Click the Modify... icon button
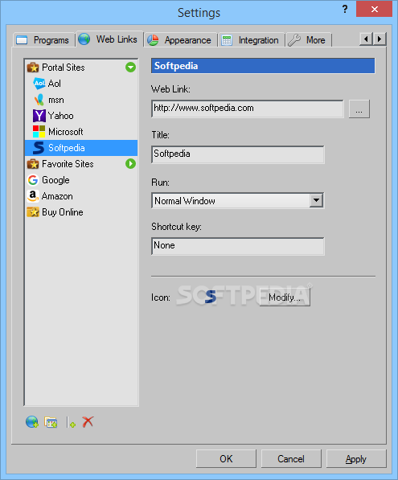Screen dimensions: 398x480 [285, 297]
